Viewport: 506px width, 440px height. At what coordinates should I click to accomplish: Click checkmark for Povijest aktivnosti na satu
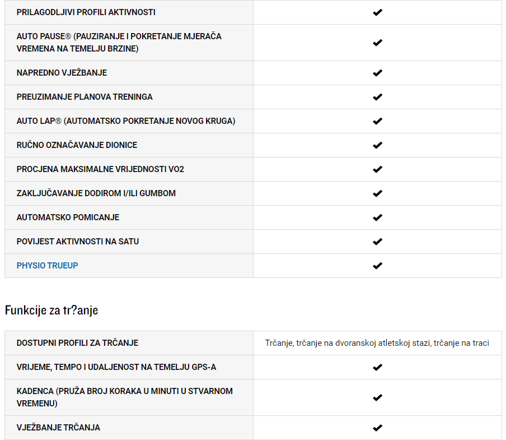point(377,242)
